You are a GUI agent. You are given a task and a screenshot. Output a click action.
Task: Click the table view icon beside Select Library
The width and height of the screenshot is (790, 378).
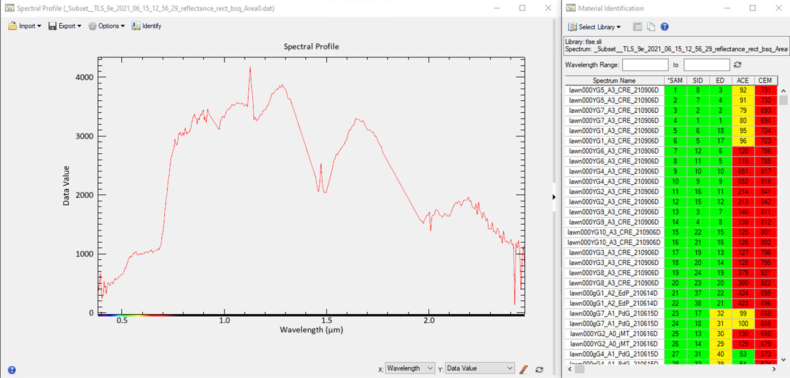click(637, 26)
